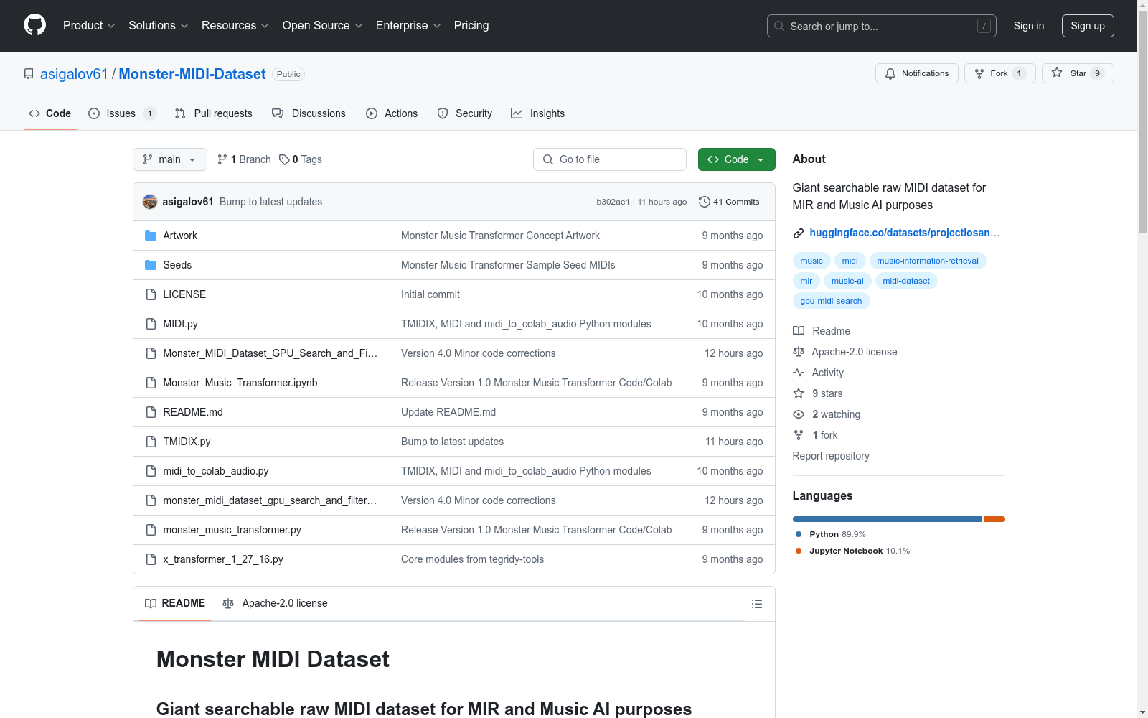The image size is (1148, 718).
Task: Expand the Enterprise menu
Action: coord(408,26)
